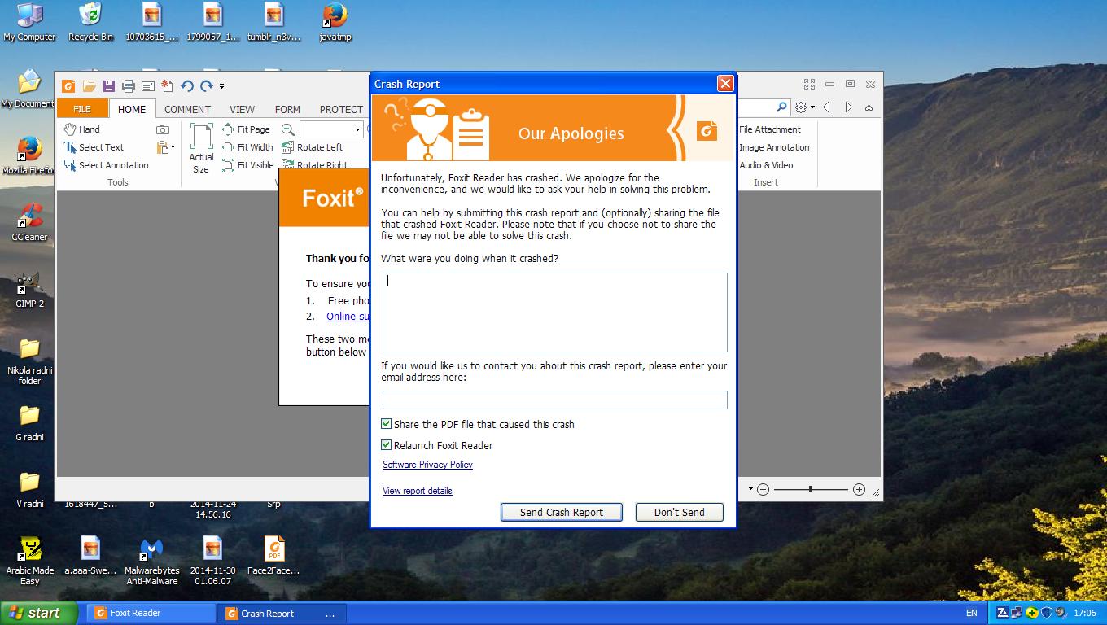Image resolution: width=1107 pixels, height=625 pixels.
Task: Click the Don't Send button
Action: [x=680, y=512]
